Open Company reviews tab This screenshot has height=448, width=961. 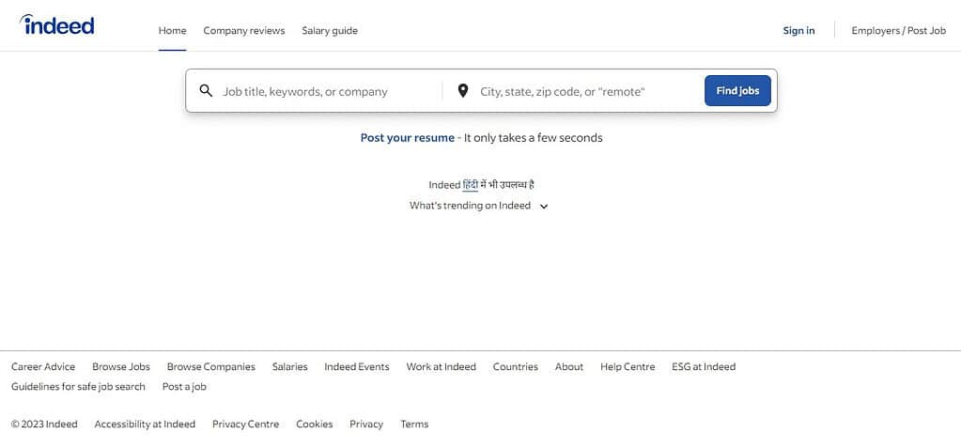(x=244, y=31)
